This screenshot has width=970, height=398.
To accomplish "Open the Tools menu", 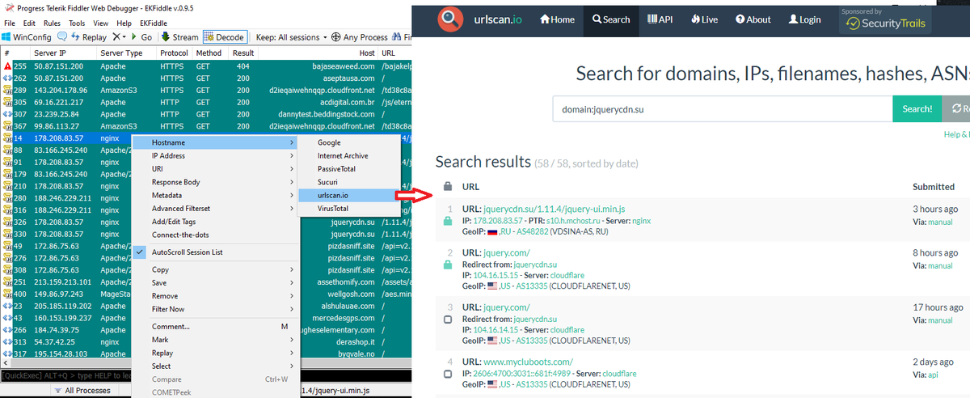I will coord(77,23).
